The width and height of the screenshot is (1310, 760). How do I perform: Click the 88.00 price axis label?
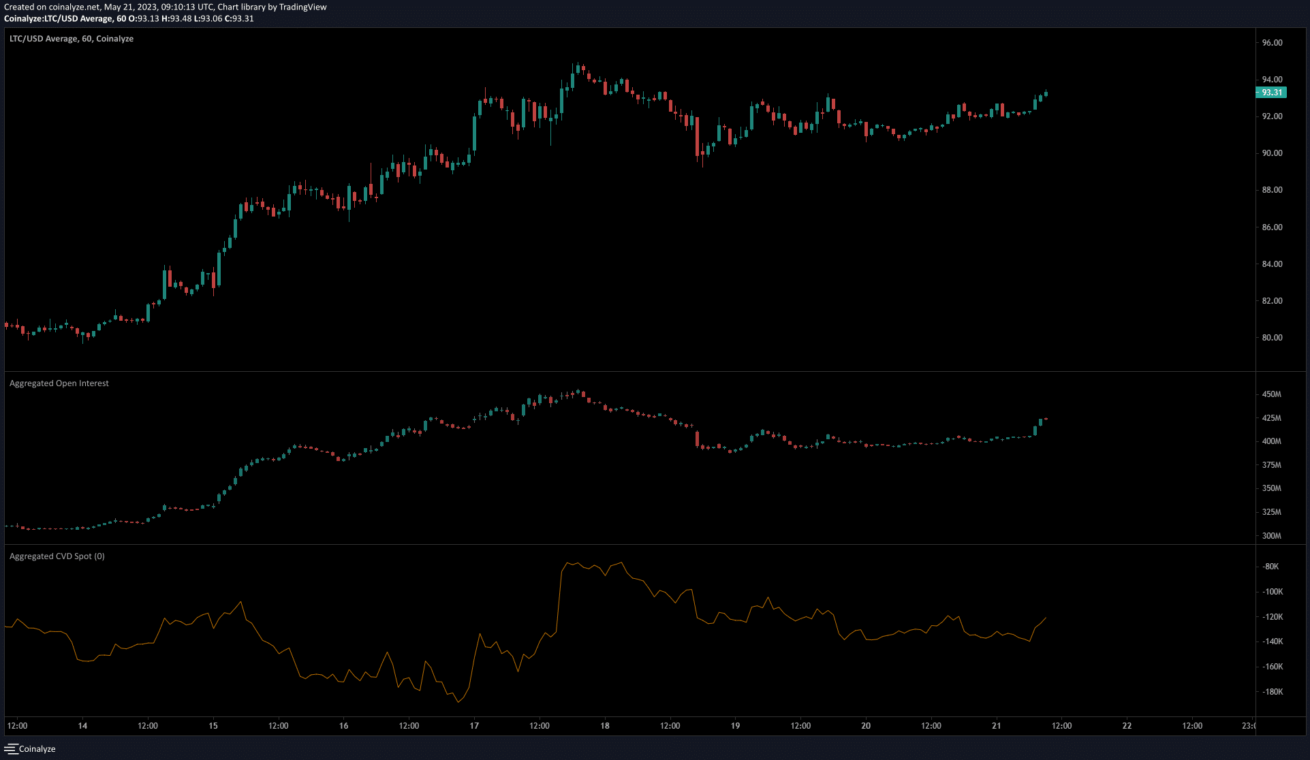tap(1272, 190)
